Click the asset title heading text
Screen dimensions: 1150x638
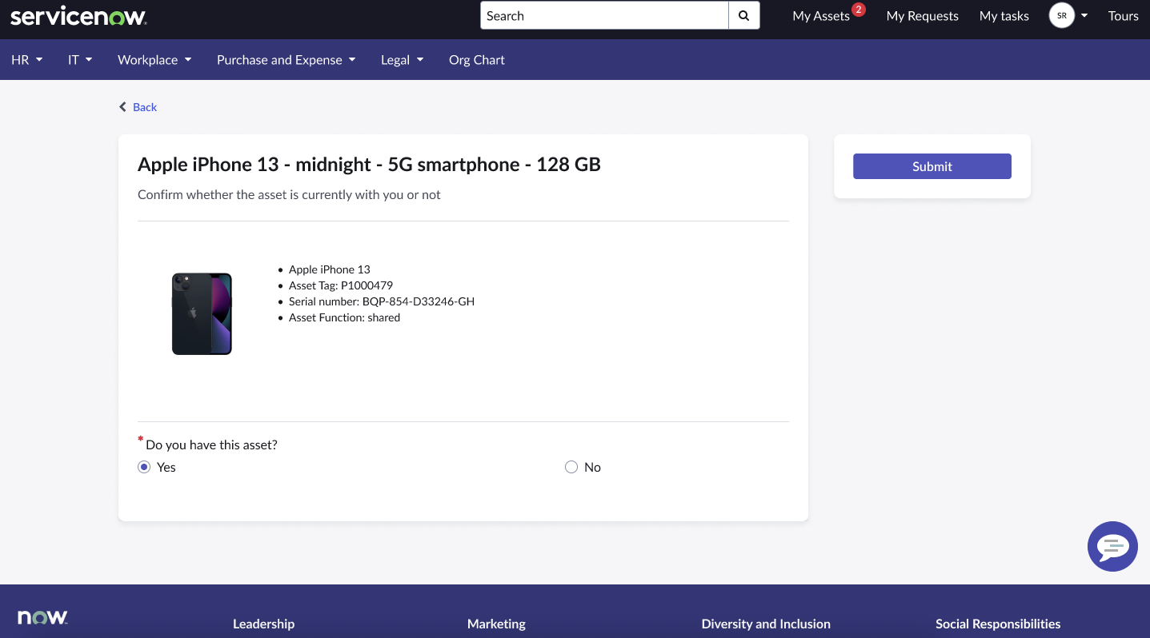pyautogui.click(x=369, y=165)
